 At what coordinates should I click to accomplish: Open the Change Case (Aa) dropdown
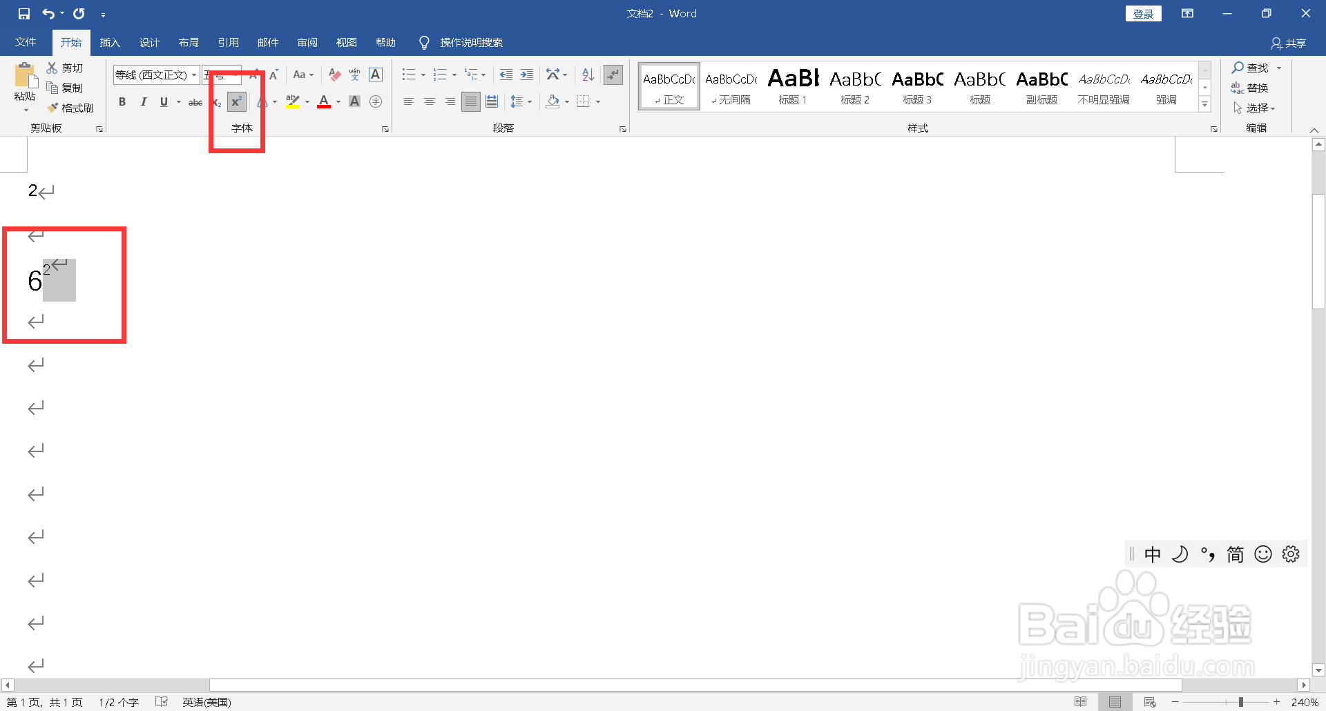(x=303, y=75)
